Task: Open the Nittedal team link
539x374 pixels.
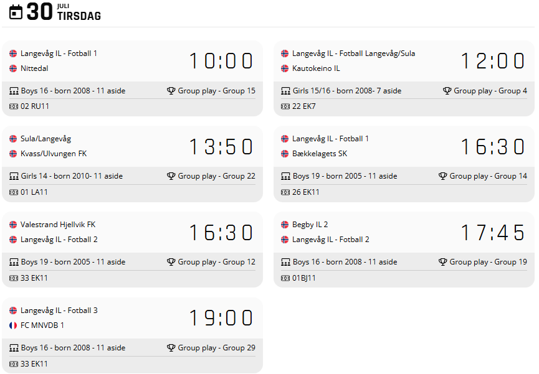Action: [34, 68]
